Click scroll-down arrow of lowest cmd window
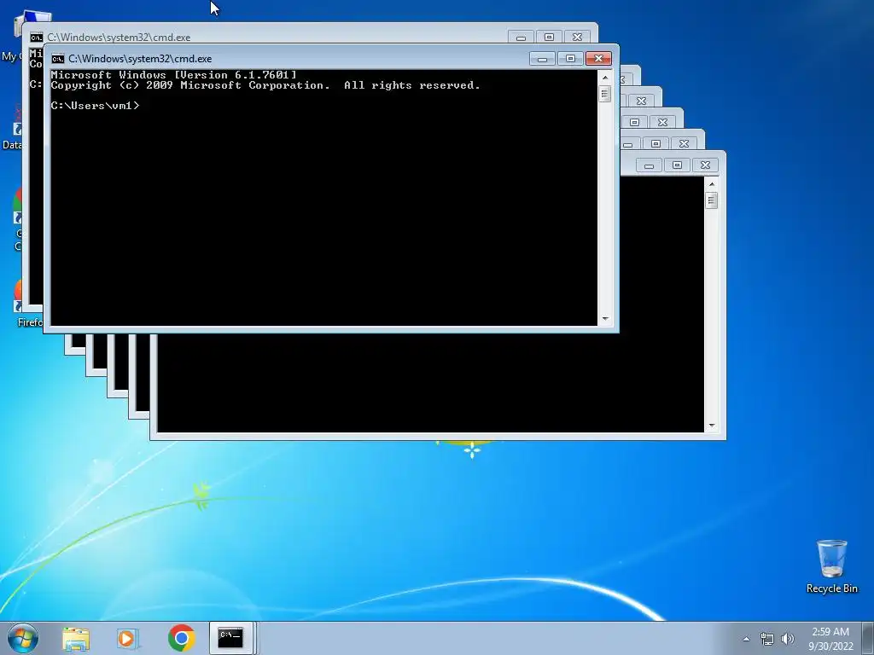 tap(711, 426)
